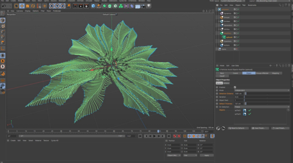Toggle the Enabled checkbox in Object Properties
The width and height of the screenshot is (293, 163).
(x=235, y=87)
